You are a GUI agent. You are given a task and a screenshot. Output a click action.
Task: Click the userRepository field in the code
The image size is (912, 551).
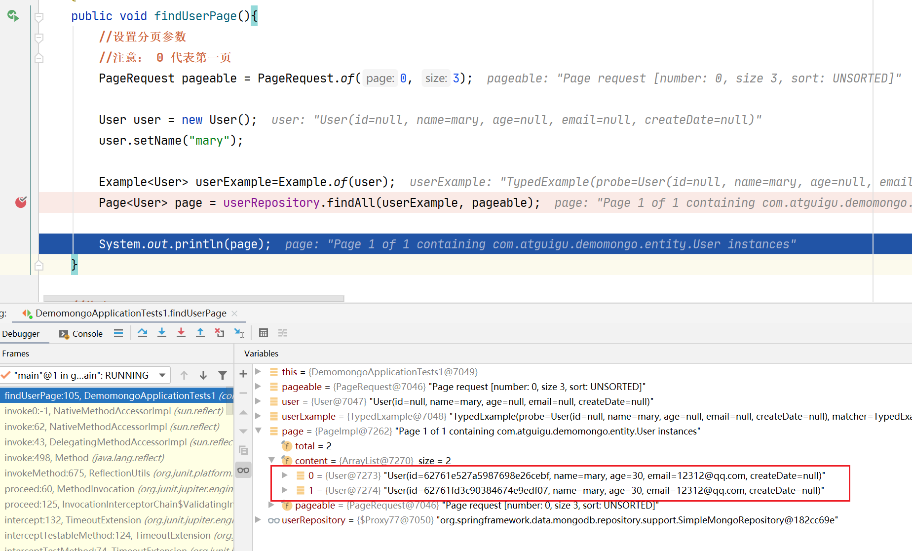click(271, 202)
